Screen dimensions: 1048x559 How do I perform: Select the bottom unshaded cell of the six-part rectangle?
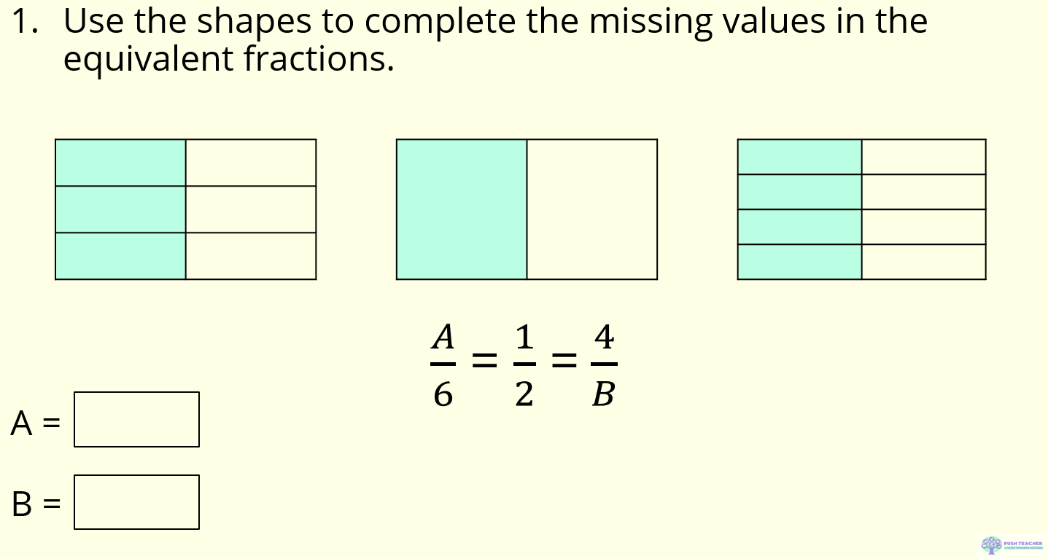[251, 256]
